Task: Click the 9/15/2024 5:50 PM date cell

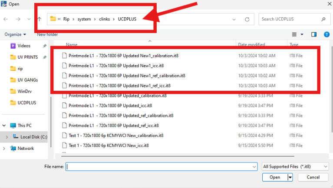Action: click(x=255, y=145)
